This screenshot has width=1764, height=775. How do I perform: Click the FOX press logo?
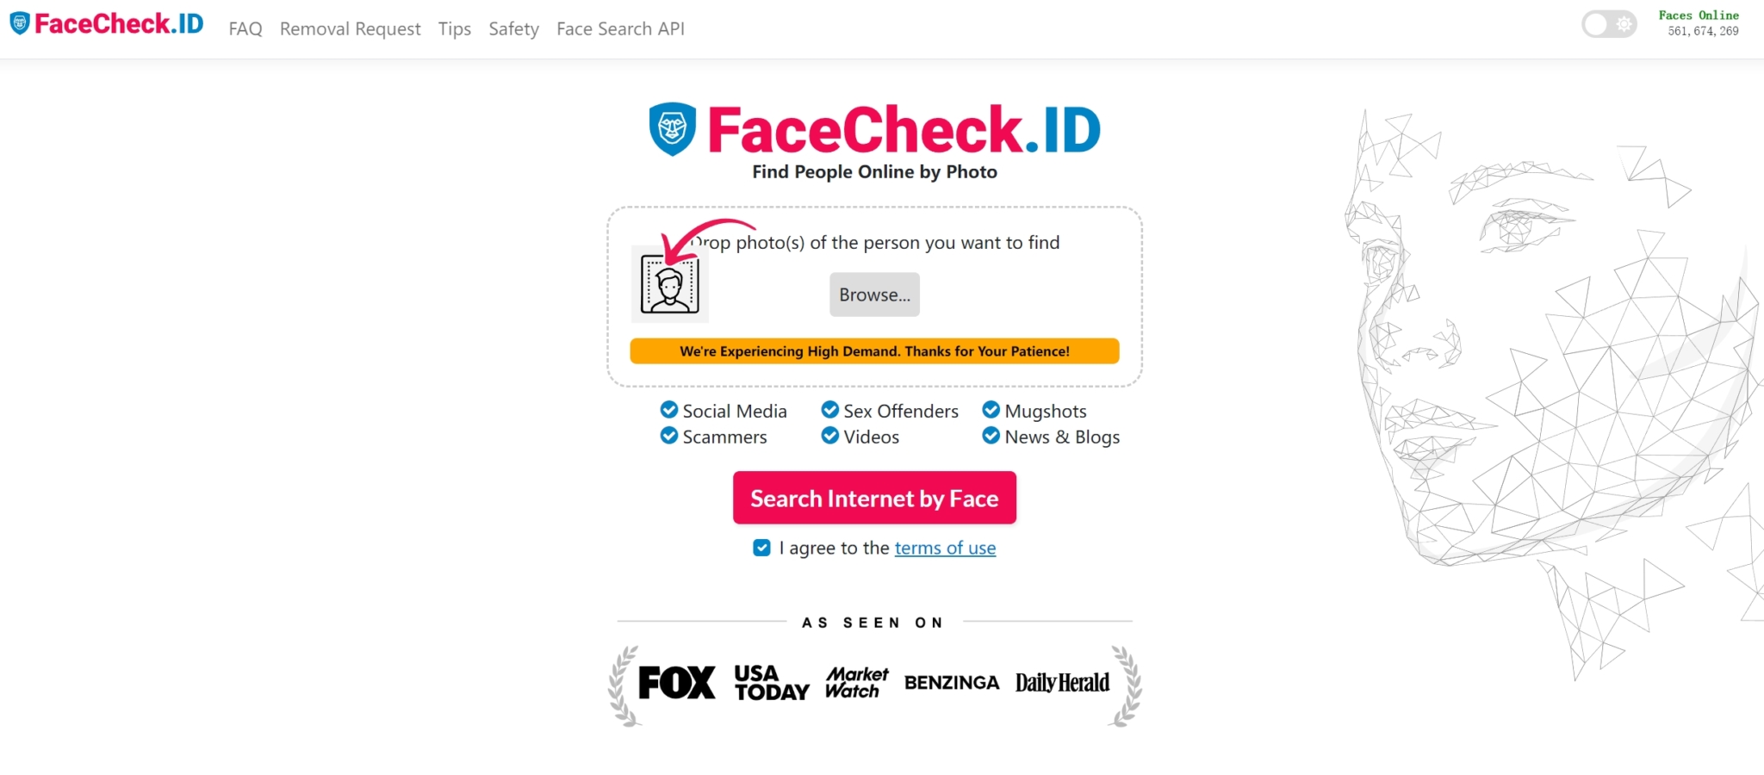tap(676, 681)
